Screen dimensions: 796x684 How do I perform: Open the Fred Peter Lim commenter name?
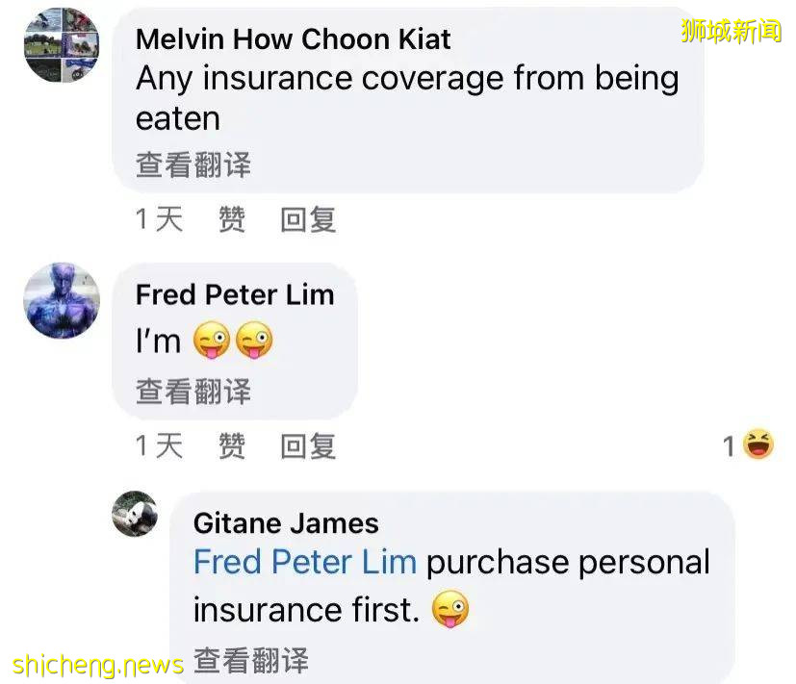pyautogui.click(x=235, y=294)
